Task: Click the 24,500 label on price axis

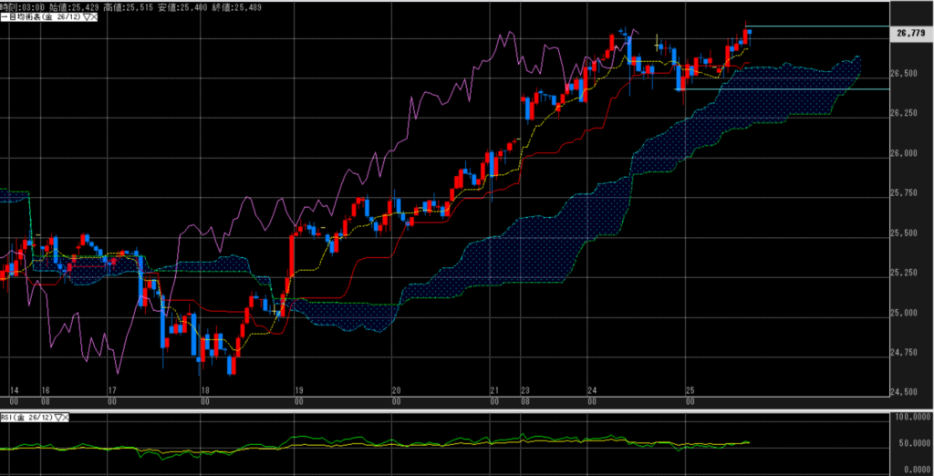Action: point(908,393)
